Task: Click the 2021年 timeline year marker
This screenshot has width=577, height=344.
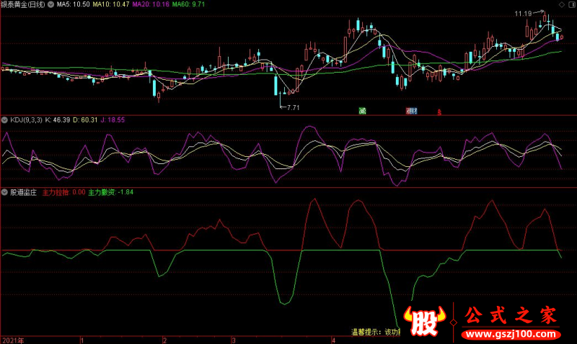Action: coord(13,340)
